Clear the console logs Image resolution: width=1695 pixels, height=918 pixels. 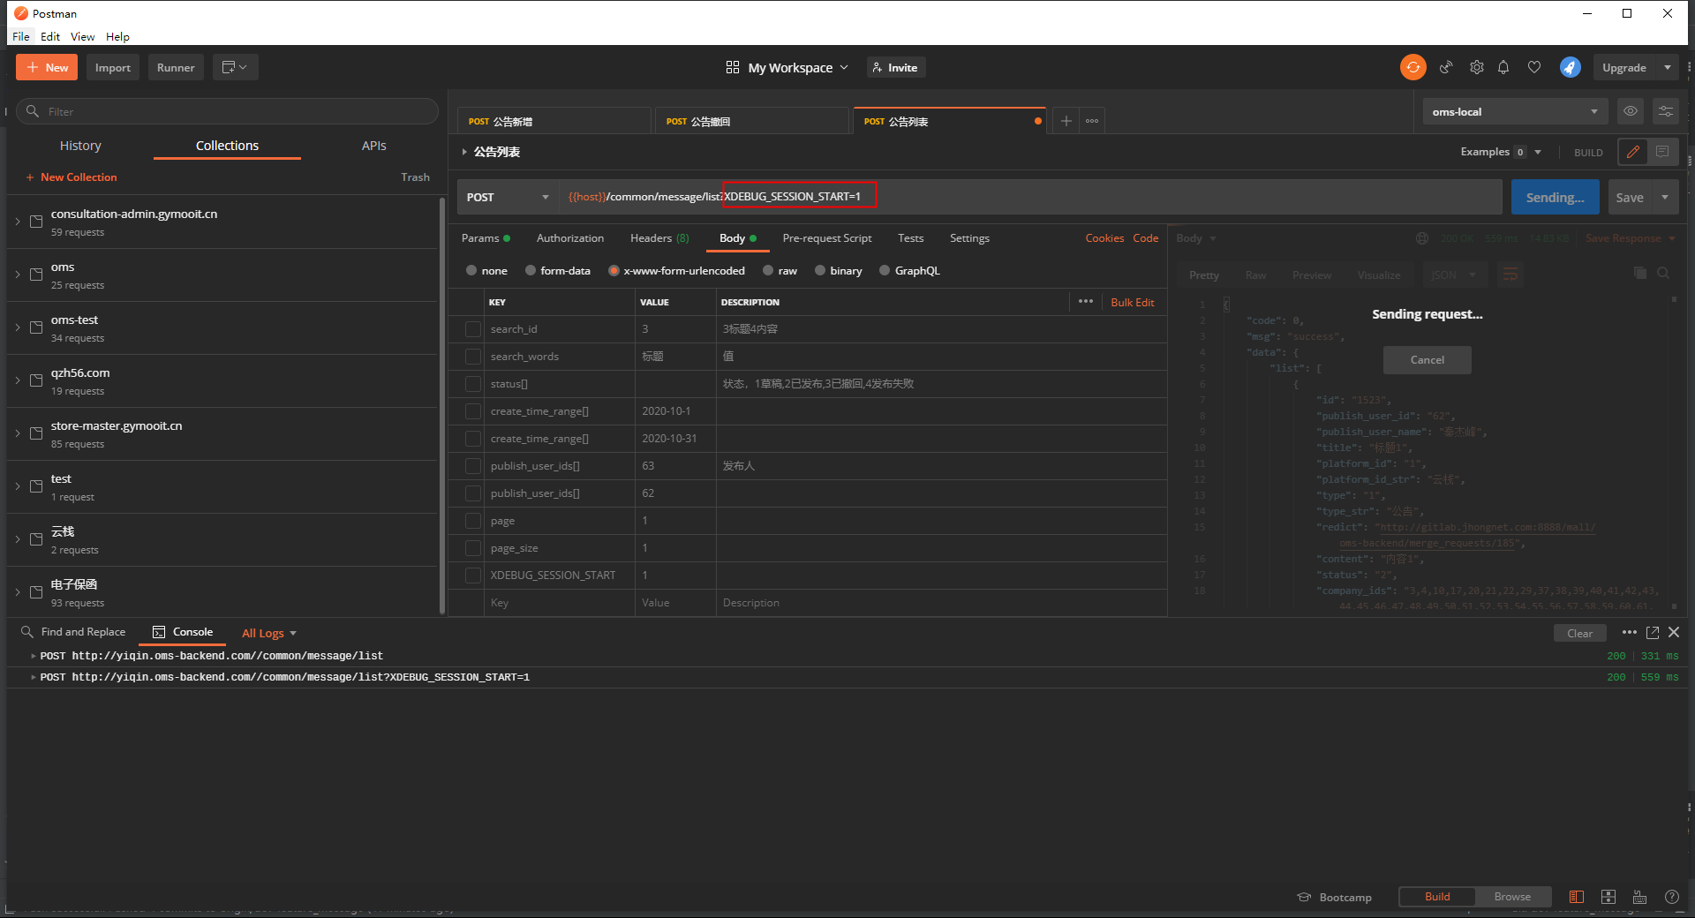pyautogui.click(x=1579, y=633)
